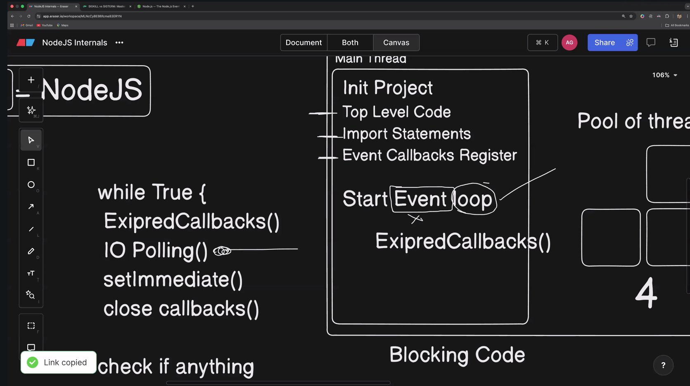The width and height of the screenshot is (690, 386).
Task: Open the document outline panel icon
Action: click(673, 43)
